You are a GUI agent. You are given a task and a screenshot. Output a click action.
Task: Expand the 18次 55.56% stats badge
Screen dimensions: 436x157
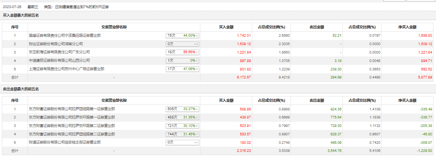(x=182, y=52)
